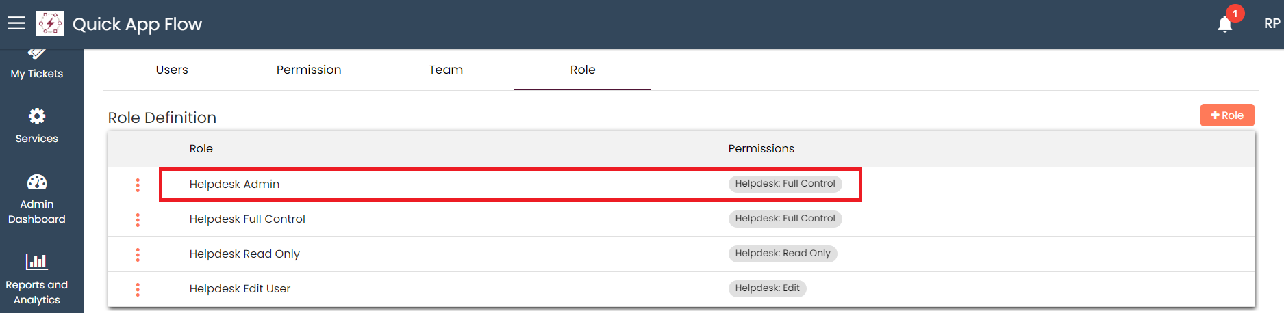Click the +Role button
This screenshot has width=1284, height=313.
click(1227, 115)
